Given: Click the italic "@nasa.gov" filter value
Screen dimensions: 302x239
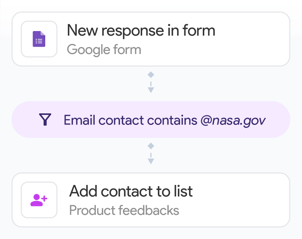Looking at the screenshot, I should point(233,120).
